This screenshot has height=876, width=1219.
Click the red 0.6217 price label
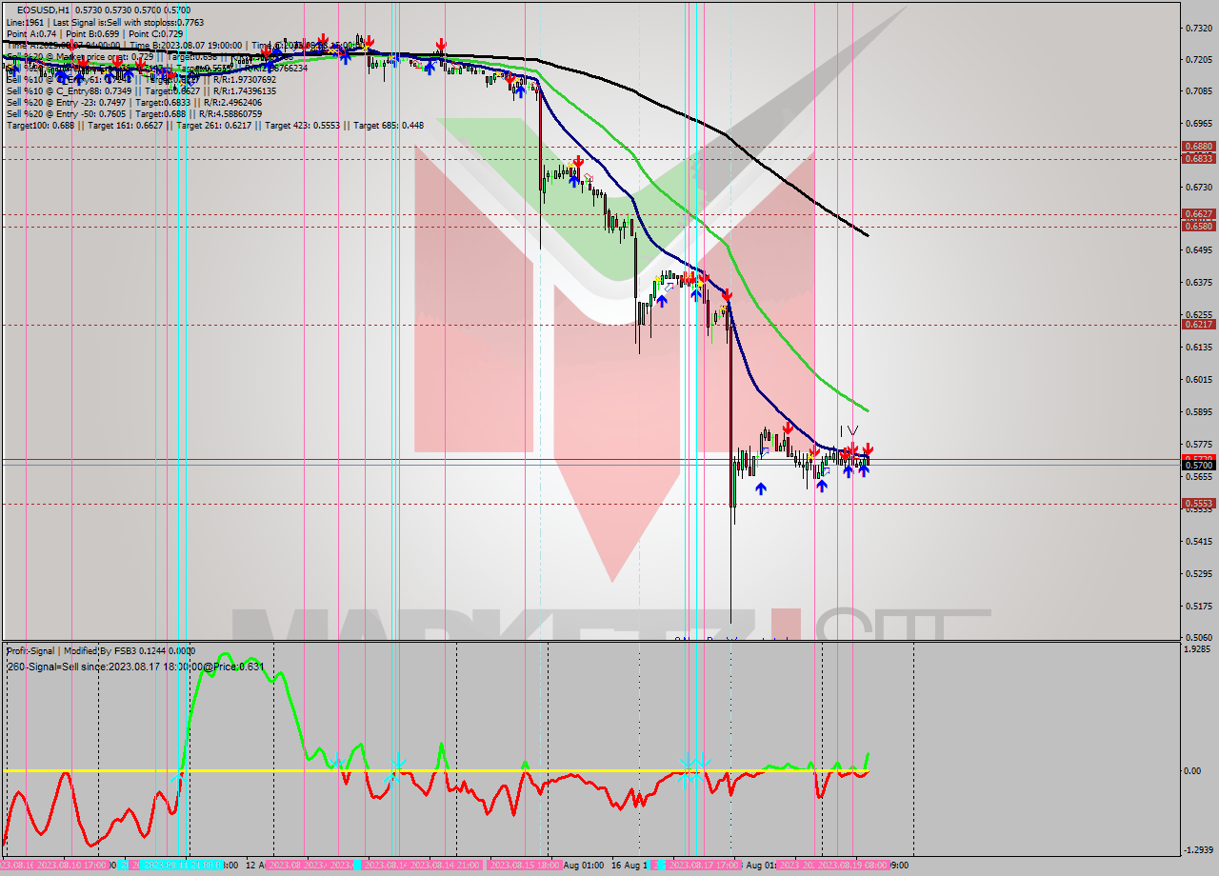(1198, 324)
